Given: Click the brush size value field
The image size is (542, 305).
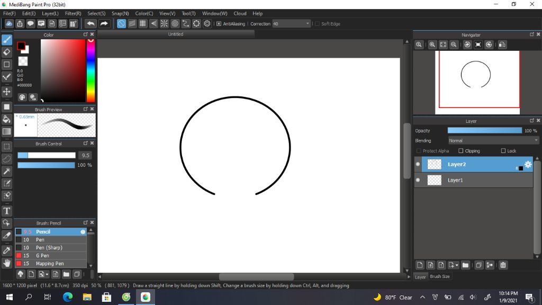Looking at the screenshot, I should point(85,155).
